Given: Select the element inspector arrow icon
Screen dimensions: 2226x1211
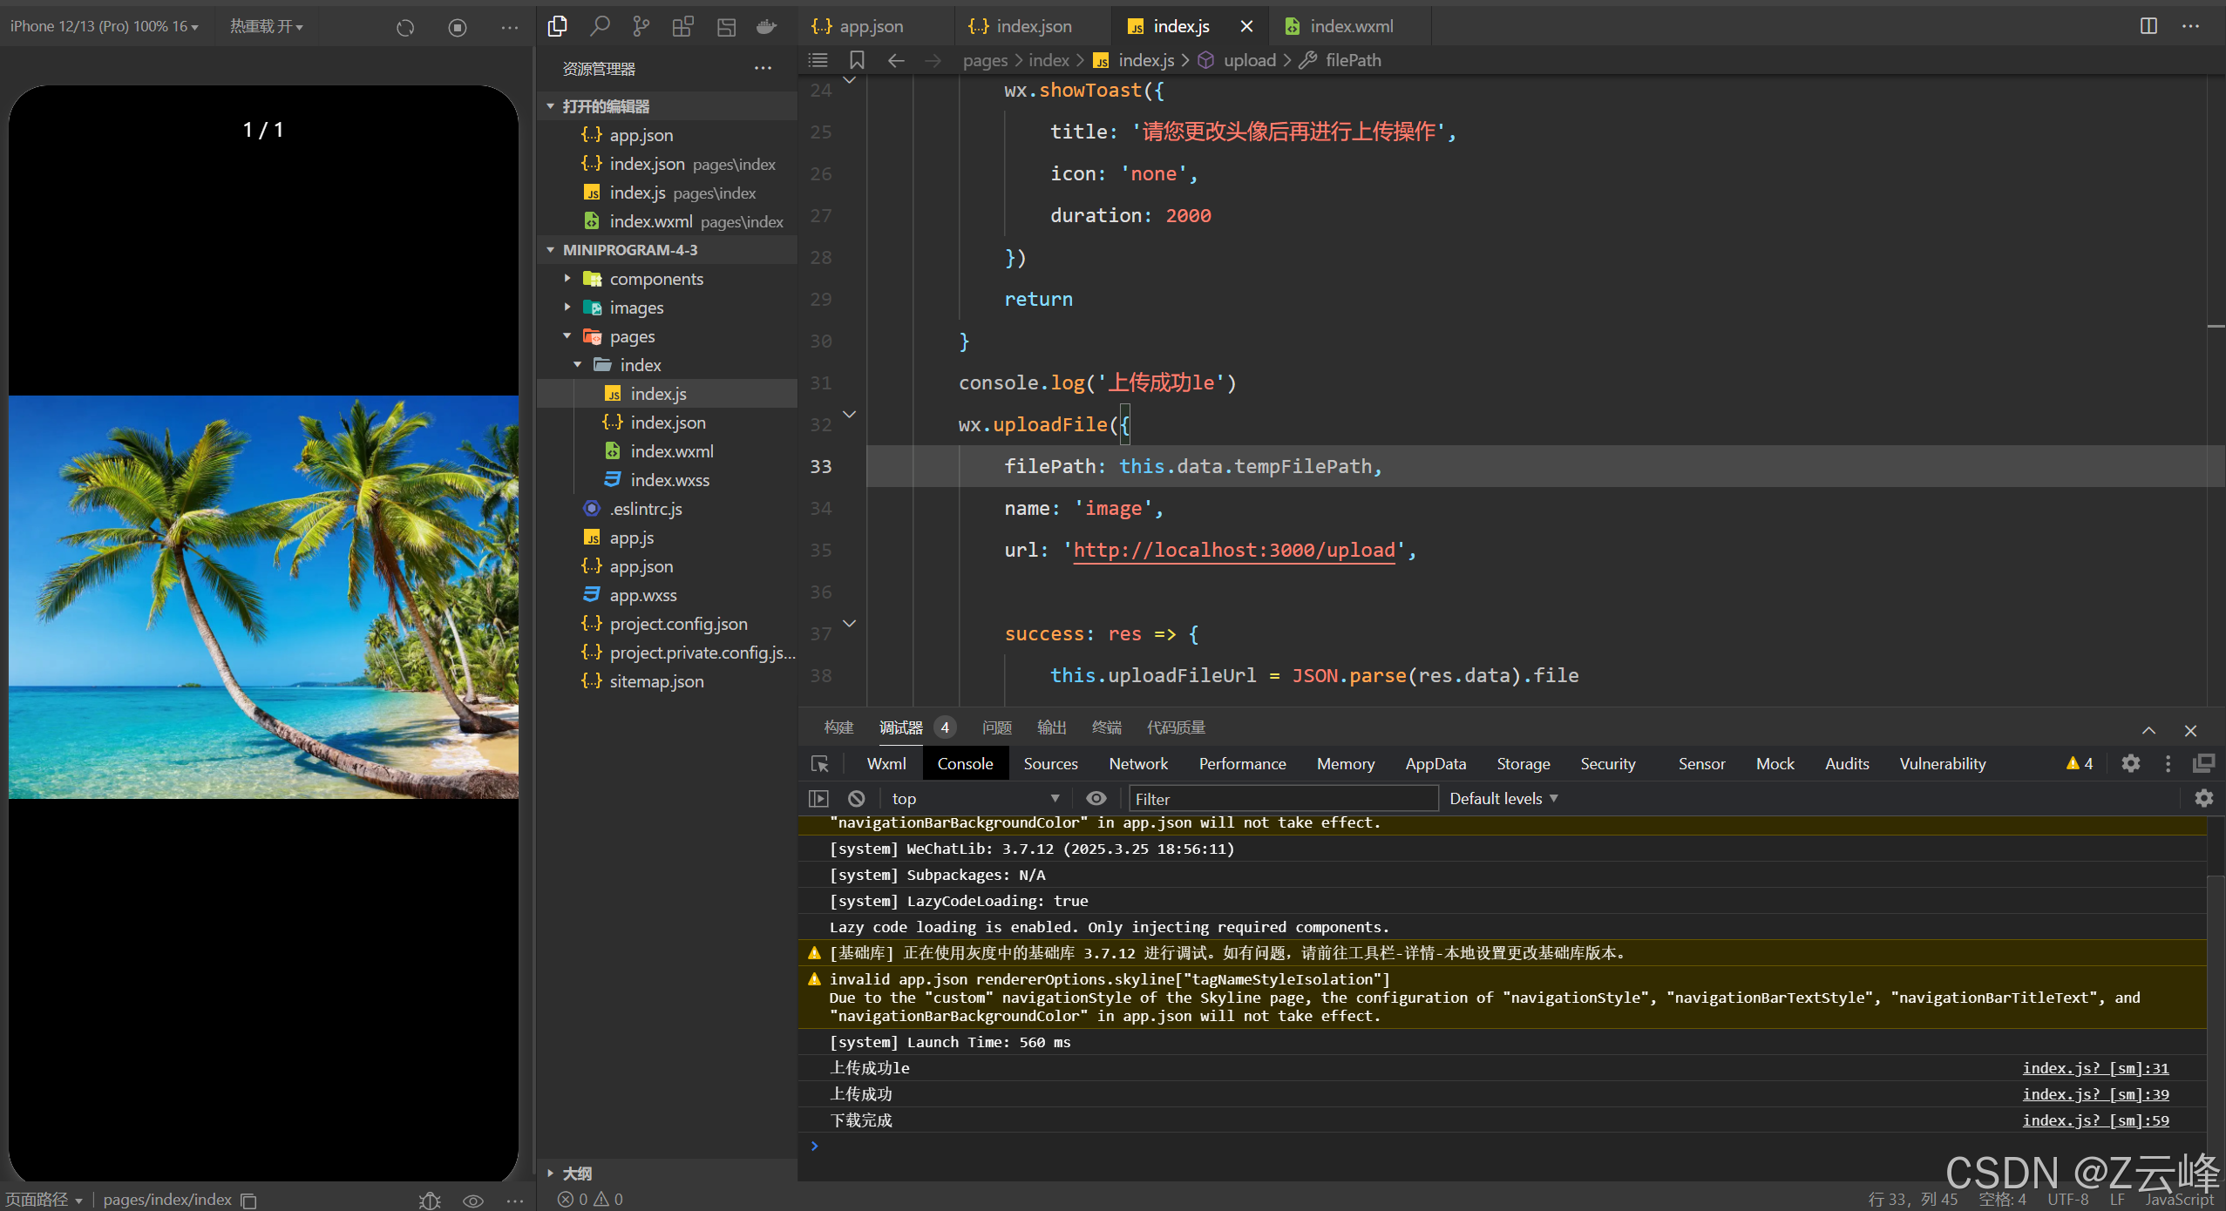Looking at the screenshot, I should point(820,763).
